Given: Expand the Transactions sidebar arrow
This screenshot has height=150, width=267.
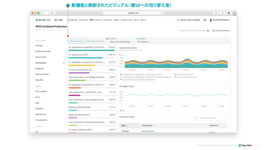Looking at the screenshot, I should click(64, 63).
